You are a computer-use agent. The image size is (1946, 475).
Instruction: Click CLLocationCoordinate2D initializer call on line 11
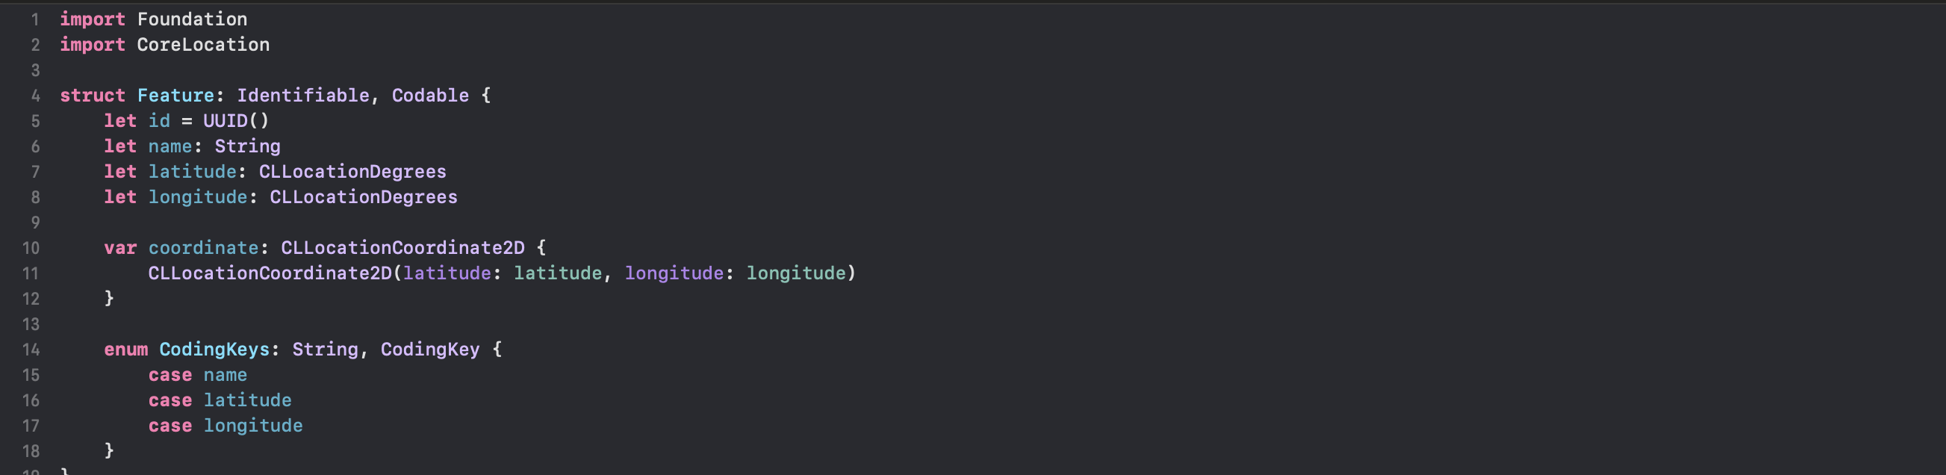[x=270, y=273]
